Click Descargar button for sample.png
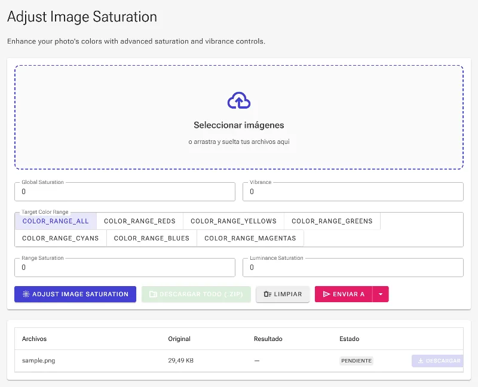 (437, 361)
